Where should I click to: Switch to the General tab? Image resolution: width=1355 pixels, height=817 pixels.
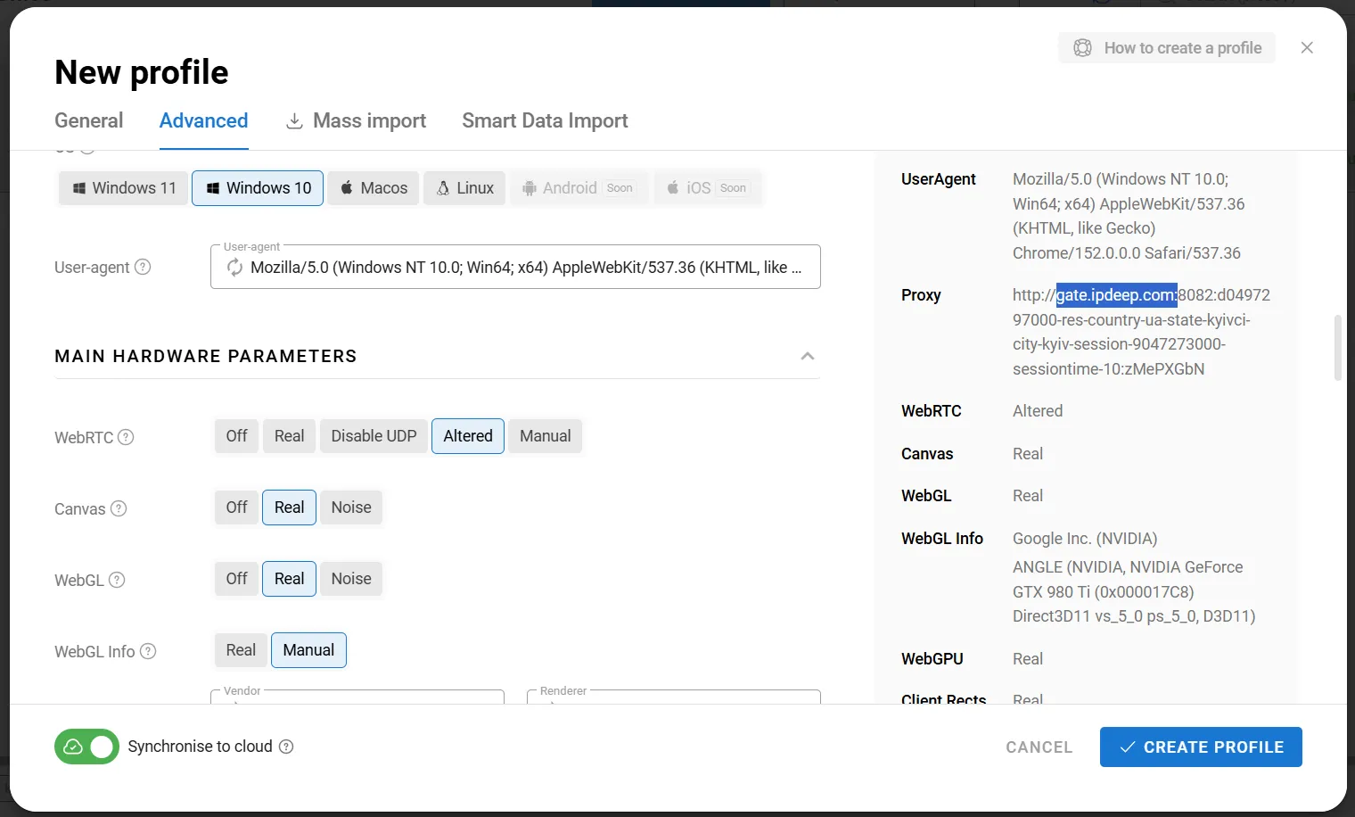coord(89,120)
